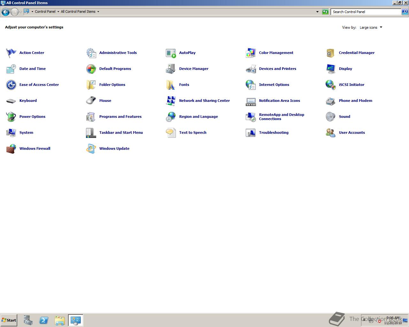This screenshot has height=327, width=409.
Task: Open the System icon
Action: 11,133
